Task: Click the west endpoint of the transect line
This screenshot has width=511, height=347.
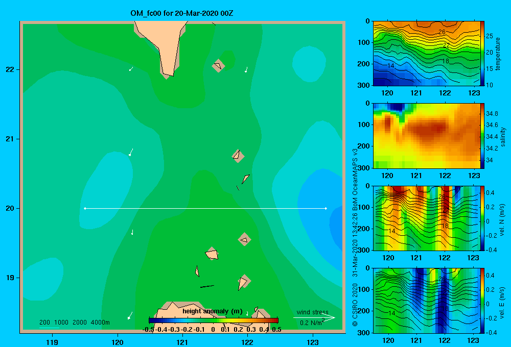Action: click(85, 208)
